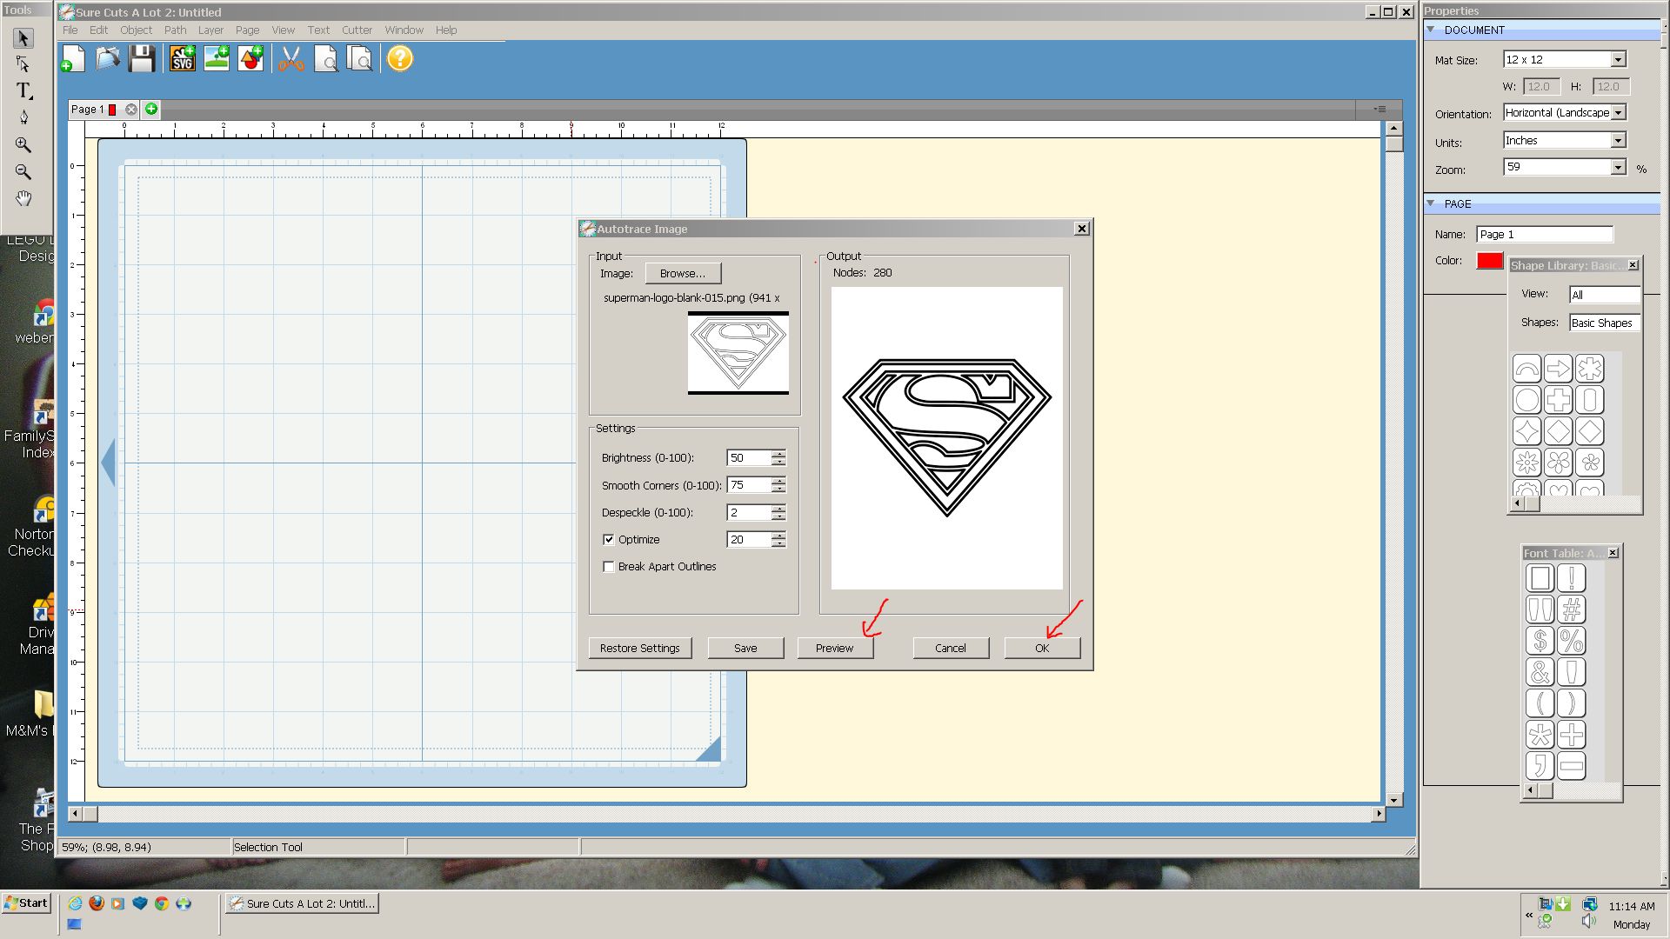The image size is (1670, 939).
Task: Open the Zoom percentage dropdown
Action: [1618, 167]
